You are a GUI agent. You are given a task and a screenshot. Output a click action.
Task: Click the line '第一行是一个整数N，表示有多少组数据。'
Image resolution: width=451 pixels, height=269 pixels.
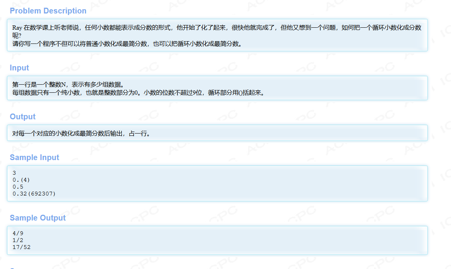pos(68,85)
